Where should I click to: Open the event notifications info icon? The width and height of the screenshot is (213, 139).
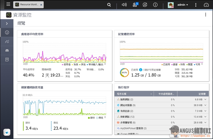155,5
